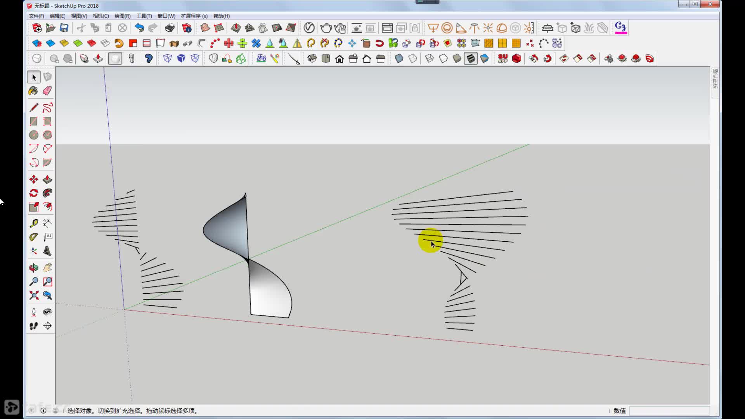Select the Rectangle tool
745x419 pixels.
[34, 121]
